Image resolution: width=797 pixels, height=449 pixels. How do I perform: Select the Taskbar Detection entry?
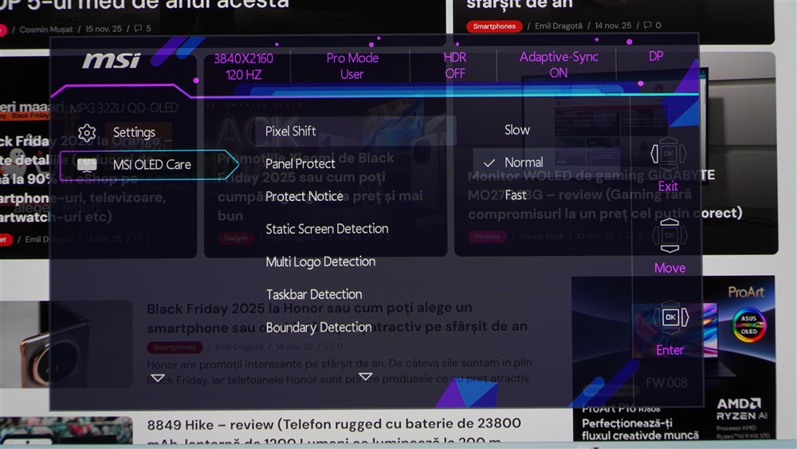click(x=313, y=294)
